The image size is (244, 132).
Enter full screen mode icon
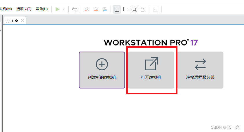134,9
